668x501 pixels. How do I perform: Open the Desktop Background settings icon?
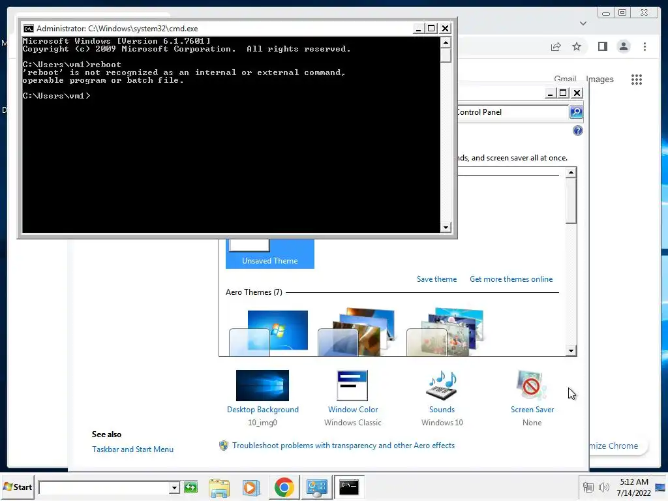[x=262, y=385]
